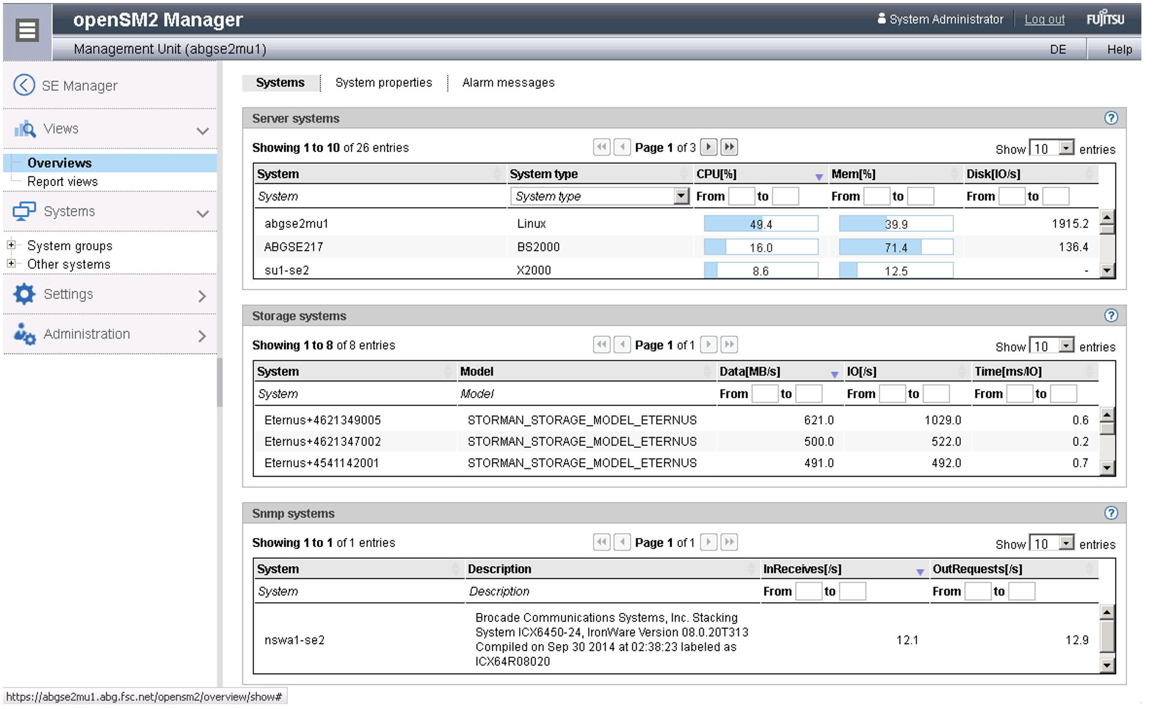Click CPU From filter input field

(x=741, y=196)
